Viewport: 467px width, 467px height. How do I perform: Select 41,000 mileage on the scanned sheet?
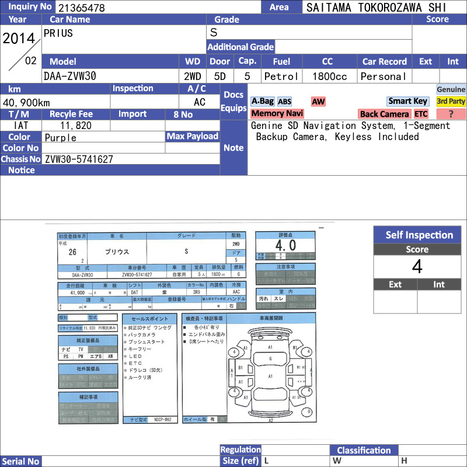pos(78,293)
